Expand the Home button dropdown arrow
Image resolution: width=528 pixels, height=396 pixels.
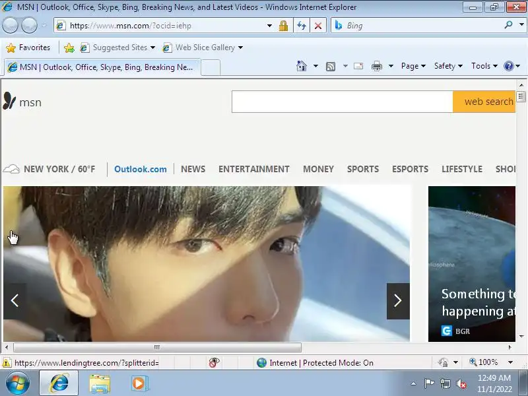click(x=315, y=66)
